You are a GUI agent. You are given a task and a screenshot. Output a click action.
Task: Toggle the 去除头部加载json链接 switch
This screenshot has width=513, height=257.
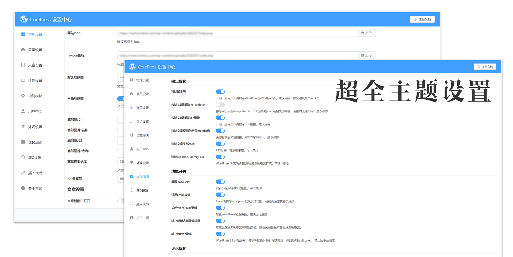coord(220,118)
